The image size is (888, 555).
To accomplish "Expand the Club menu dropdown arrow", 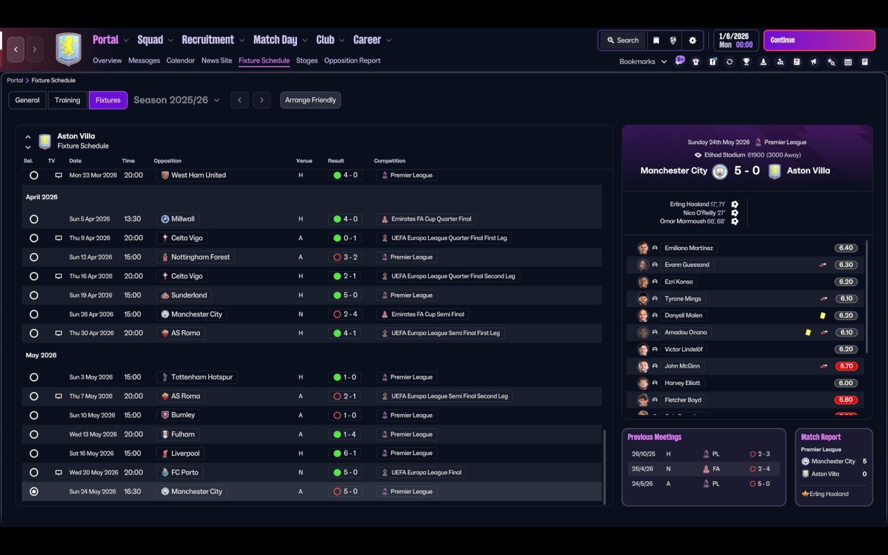I will click(342, 40).
